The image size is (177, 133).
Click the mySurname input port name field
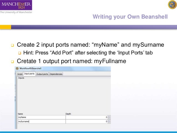tap(42, 121)
